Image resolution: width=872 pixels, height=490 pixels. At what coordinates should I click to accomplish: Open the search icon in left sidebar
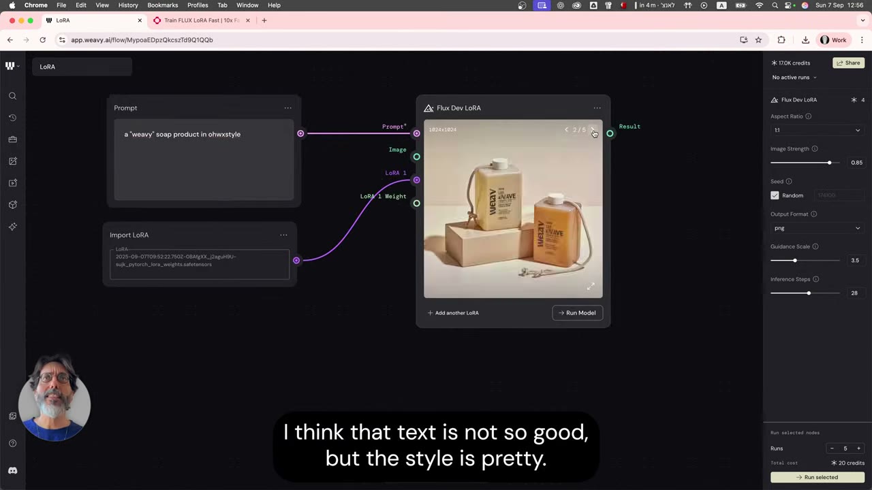coord(12,96)
